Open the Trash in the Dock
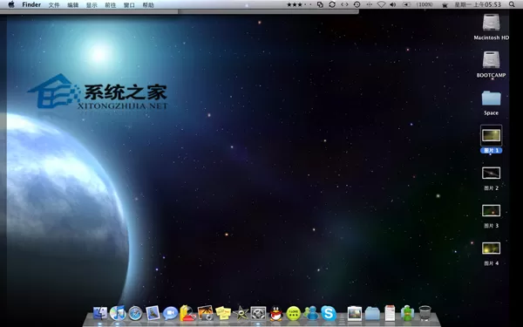Viewport: 523px width, 327px height. (425, 313)
